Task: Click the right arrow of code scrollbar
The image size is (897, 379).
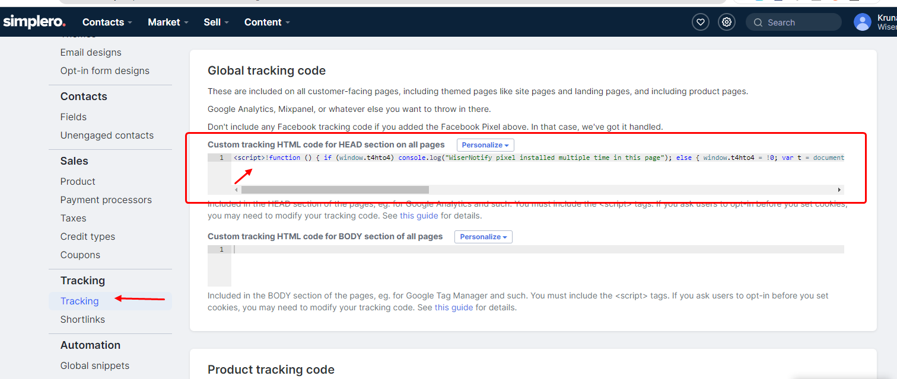Action: [x=839, y=190]
